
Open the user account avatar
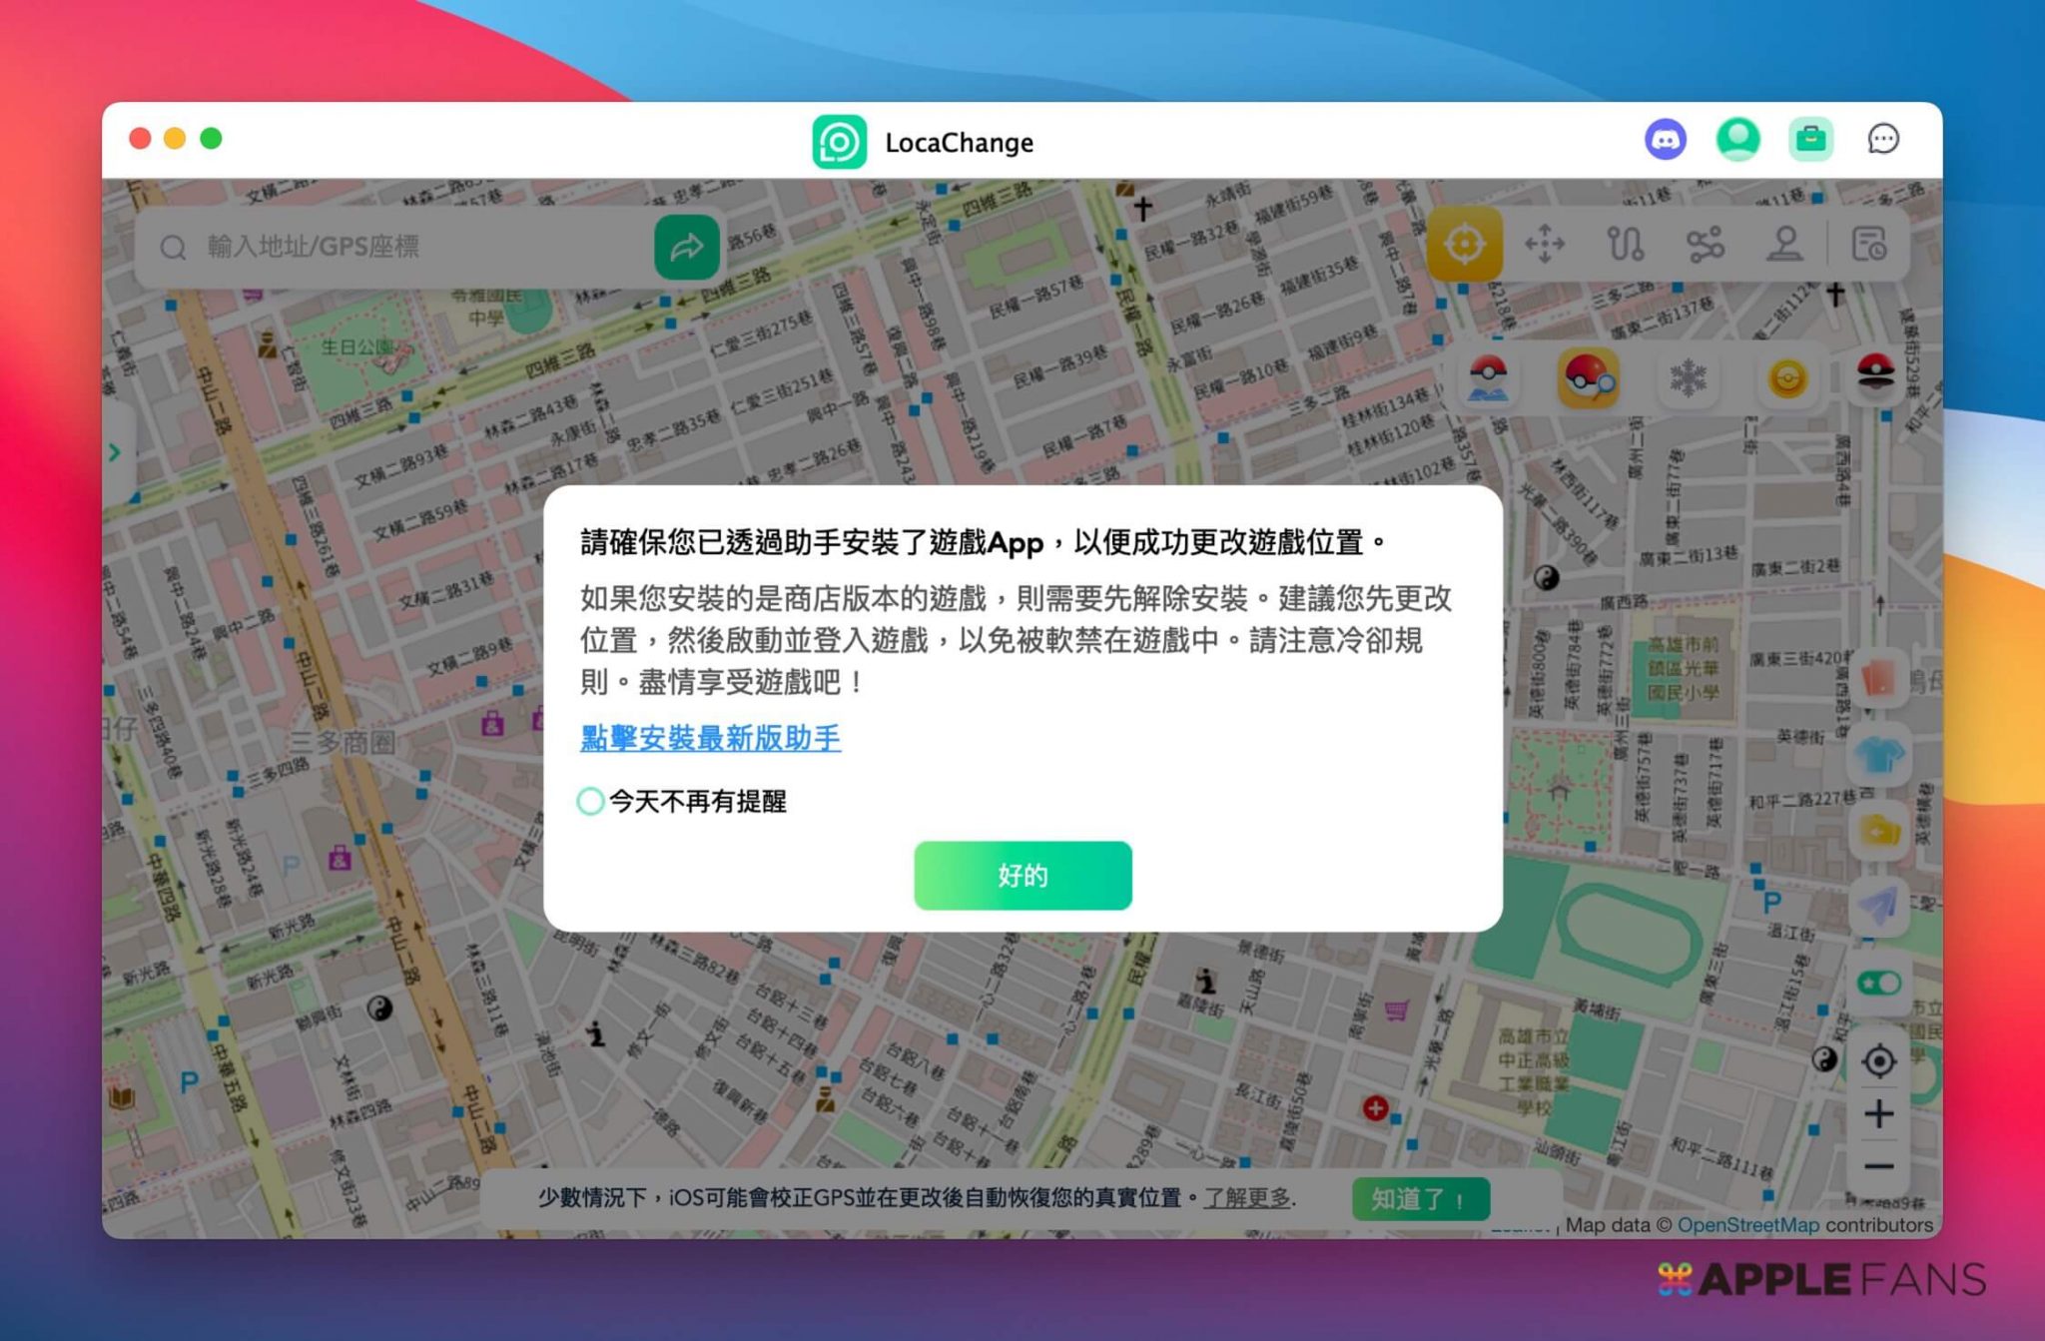(x=1737, y=140)
